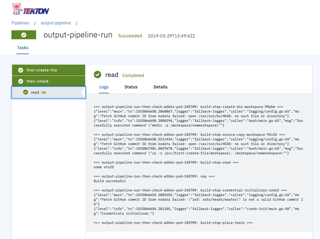Viewport: 320px width, 239px height.
Task: Click the build-step-create-dir-workspace-99pbm header line
Action: [x=188, y=107]
